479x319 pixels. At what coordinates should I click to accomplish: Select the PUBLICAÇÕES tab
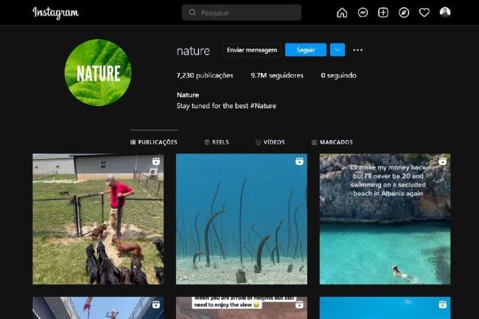click(154, 142)
